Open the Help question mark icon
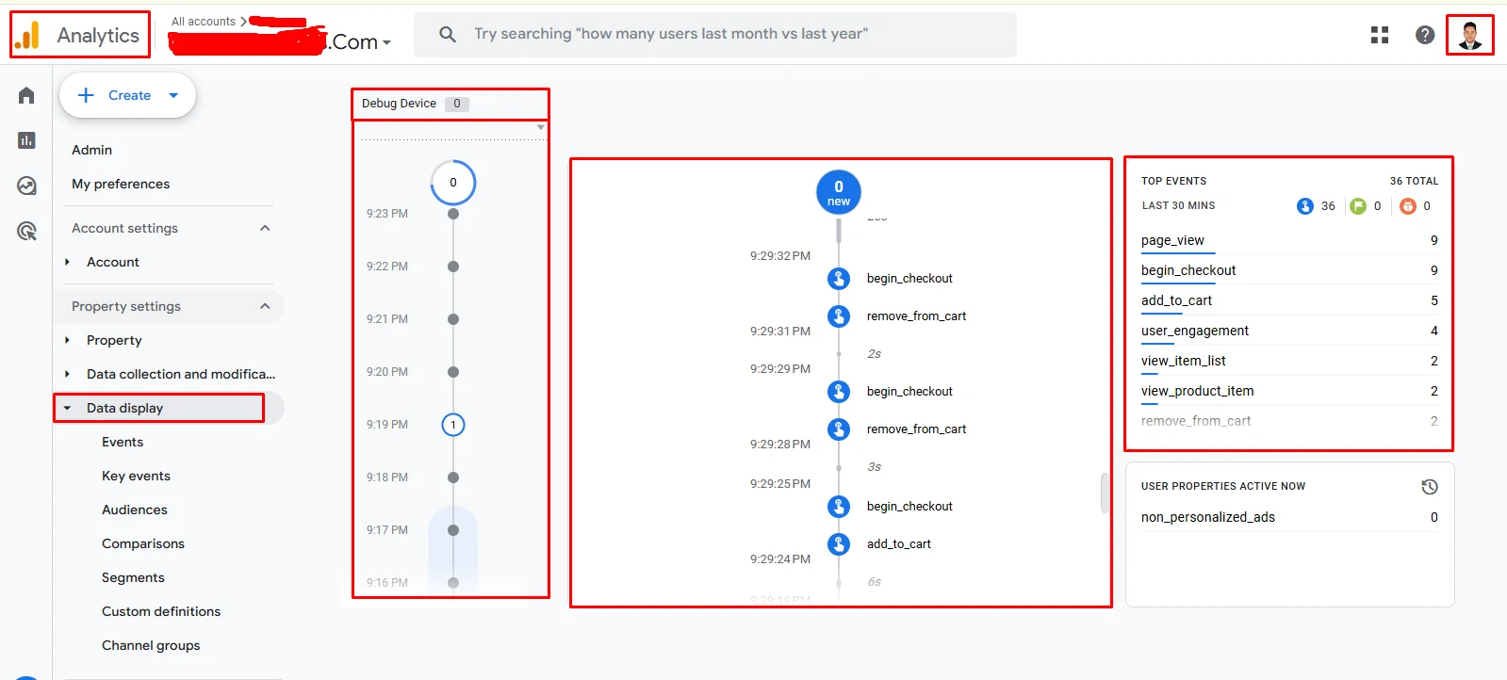Image resolution: width=1507 pixels, height=680 pixels. tap(1425, 35)
